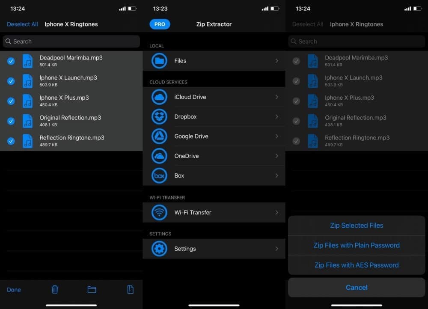Select the OneDrive cloud icon
Screen dimensions: 428x309
coord(159,156)
